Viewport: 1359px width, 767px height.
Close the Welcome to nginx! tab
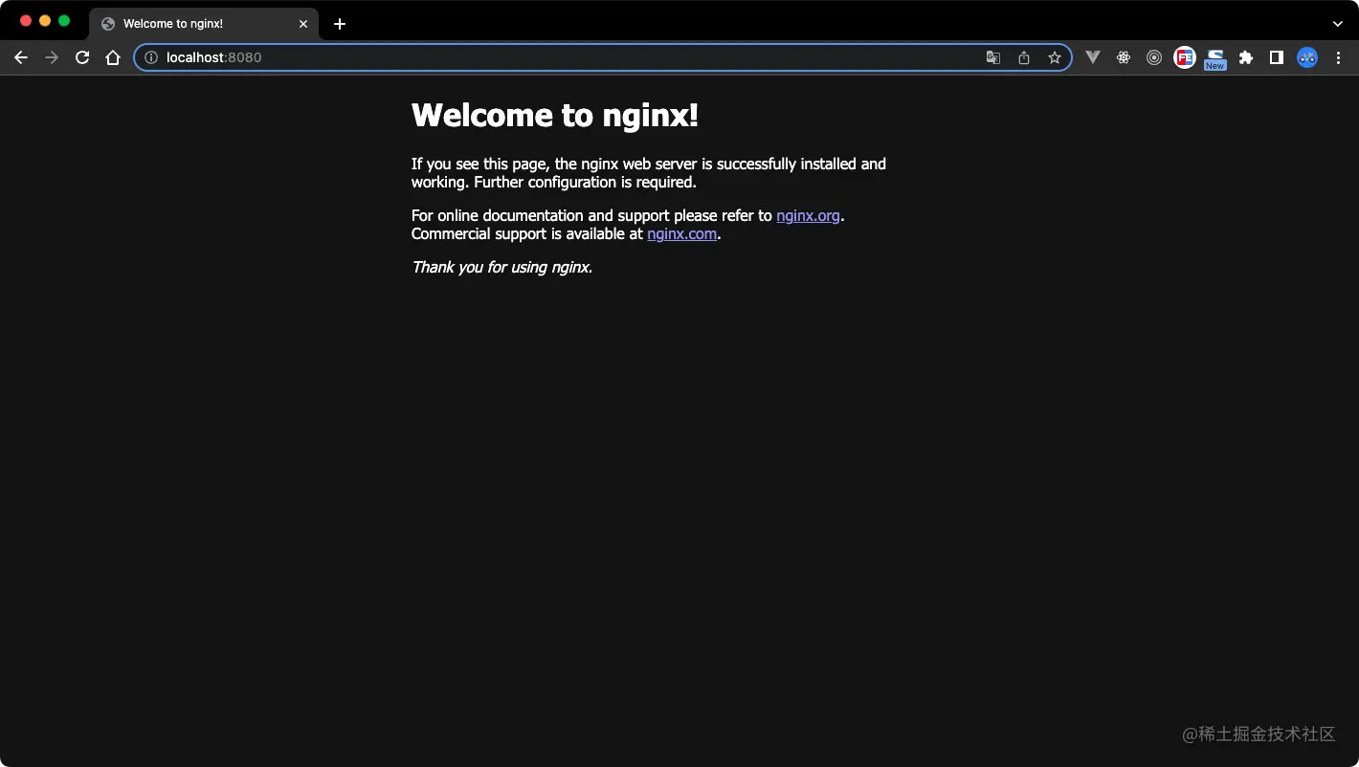(303, 24)
